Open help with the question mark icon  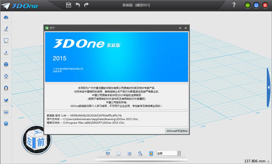pyautogui.click(x=233, y=5)
